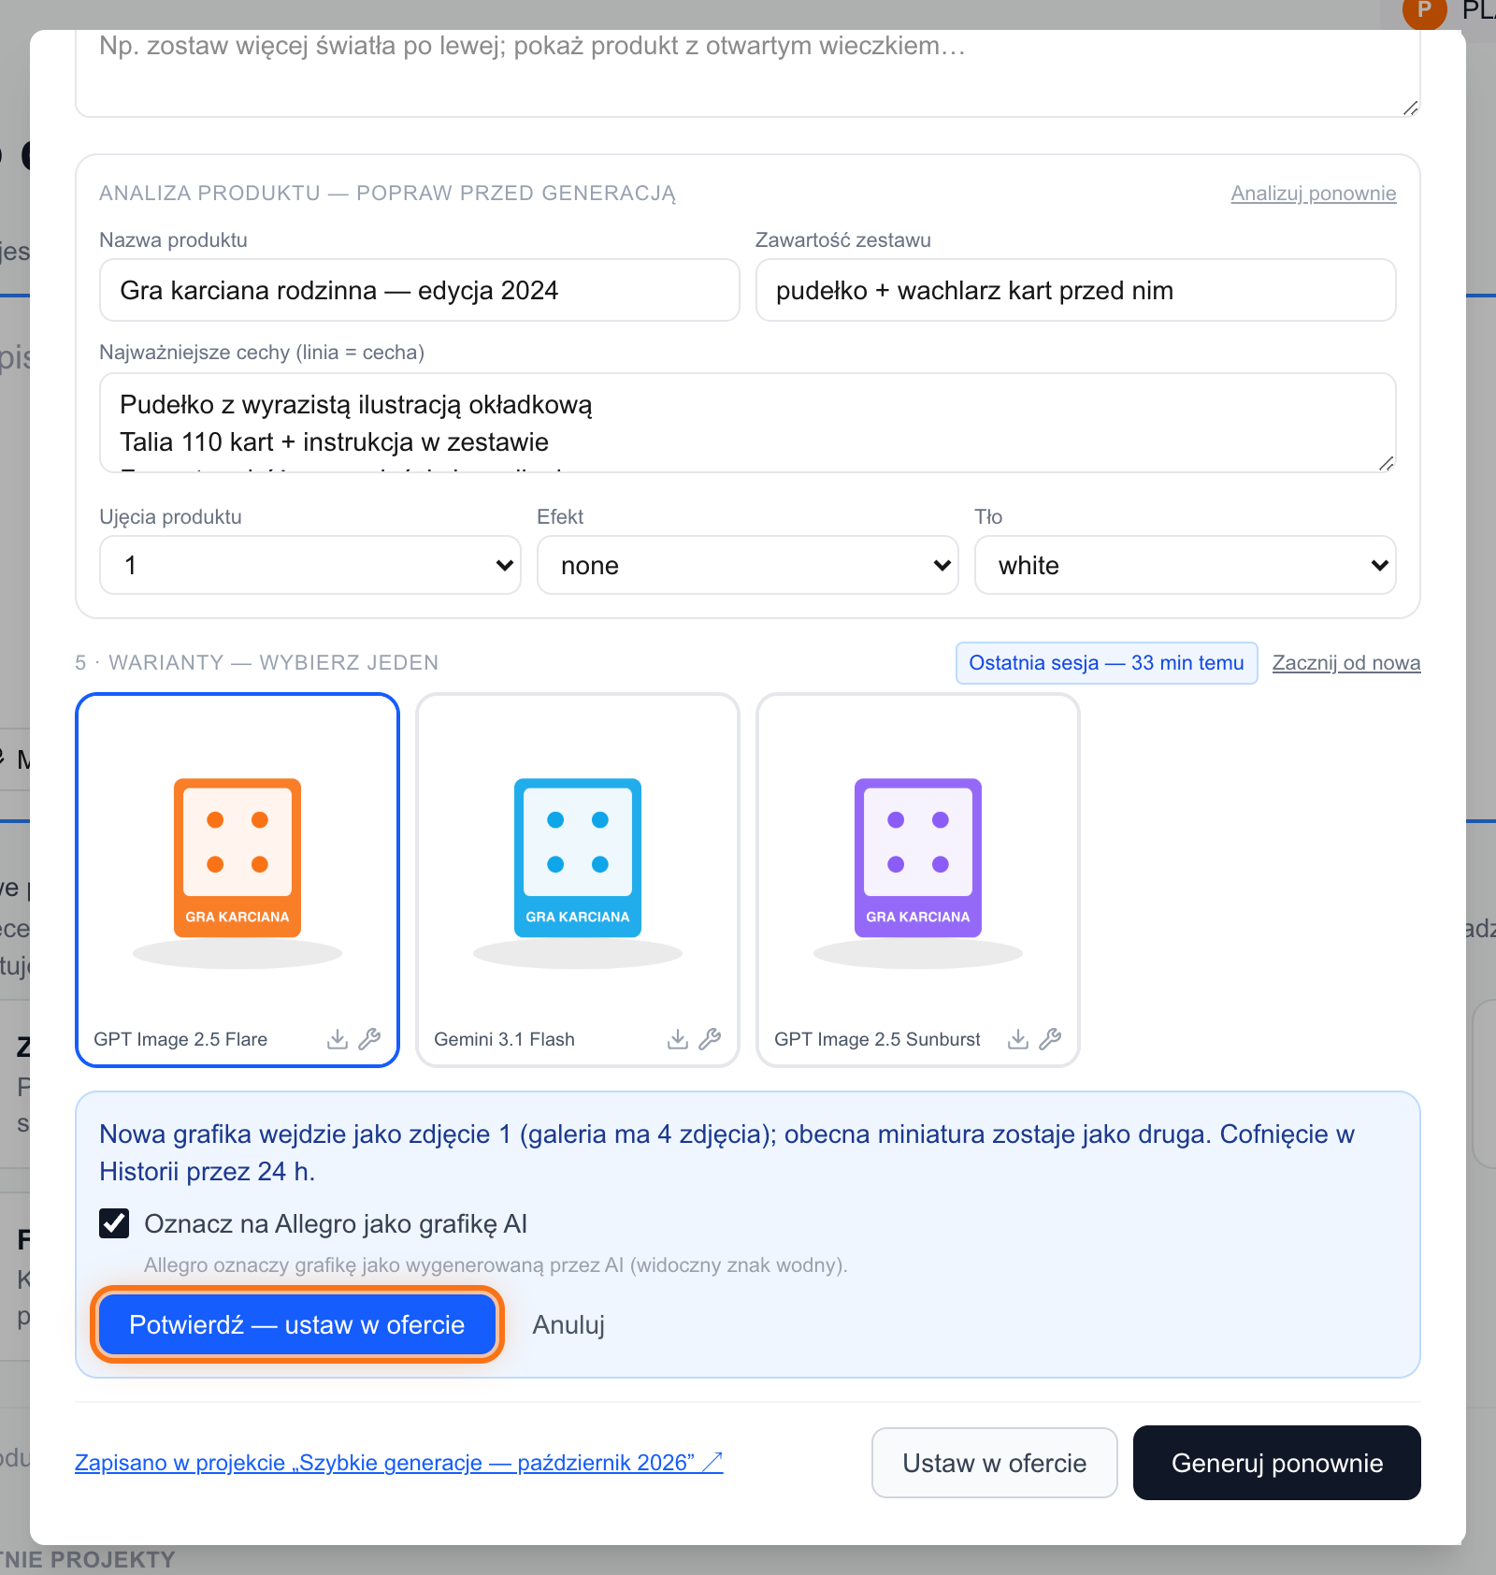Open wrench tool on GPT Image 2.5 Flare

tap(369, 1039)
